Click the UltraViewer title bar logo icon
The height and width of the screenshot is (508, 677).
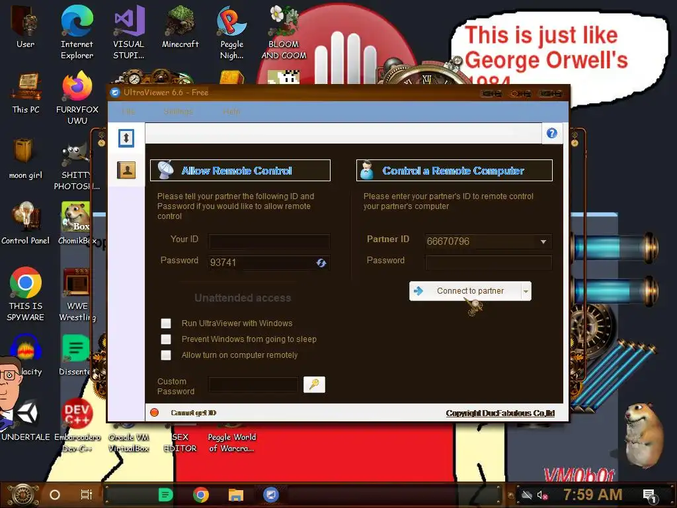115,92
